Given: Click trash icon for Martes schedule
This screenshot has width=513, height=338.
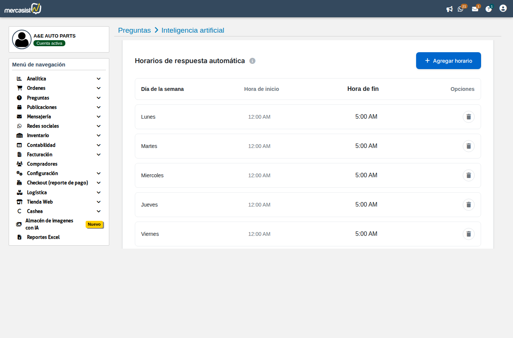Looking at the screenshot, I should tap(468, 146).
